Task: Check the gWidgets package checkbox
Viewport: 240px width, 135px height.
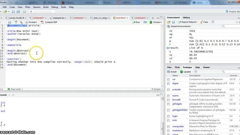Action: pyautogui.click(x=168, y=104)
